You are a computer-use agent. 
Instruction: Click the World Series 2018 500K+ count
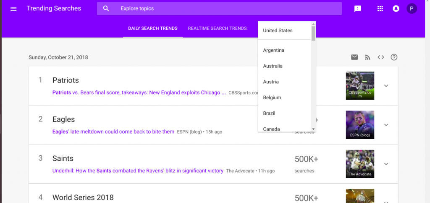[306, 198]
